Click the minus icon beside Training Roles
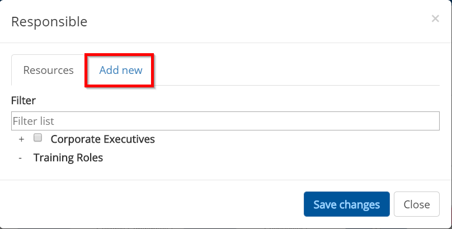 coord(20,158)
